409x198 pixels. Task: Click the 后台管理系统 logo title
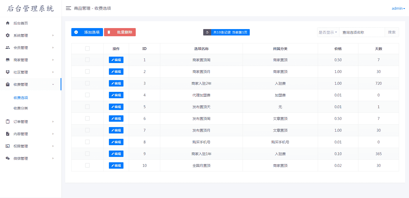(30, 8)
